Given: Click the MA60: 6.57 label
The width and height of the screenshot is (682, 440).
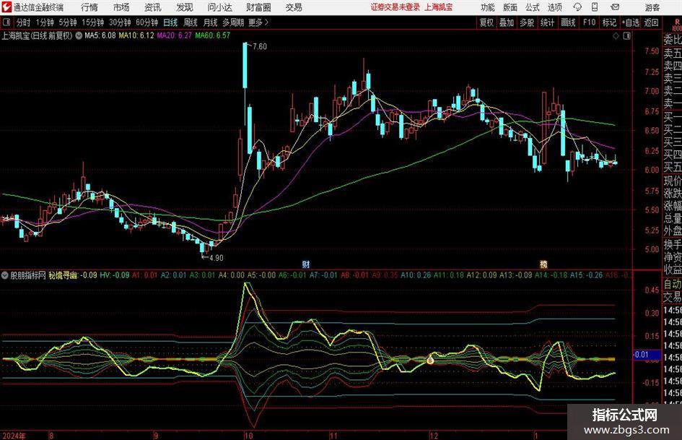Looking at the screenshot, I should point(212,35).
